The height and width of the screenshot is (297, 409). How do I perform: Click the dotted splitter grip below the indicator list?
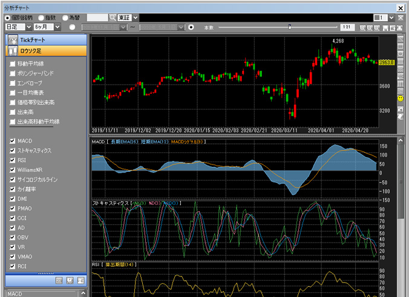(46, 273)
